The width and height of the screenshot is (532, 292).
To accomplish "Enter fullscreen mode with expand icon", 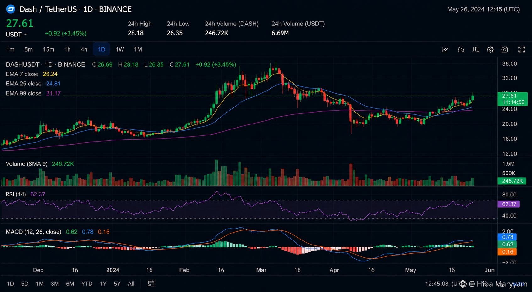I will [x=522, y=50].
